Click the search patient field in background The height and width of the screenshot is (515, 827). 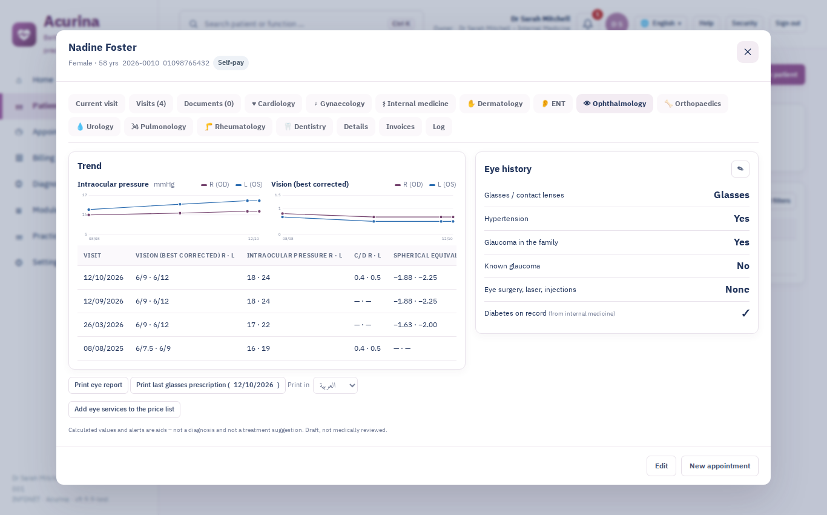tap(301, 24)
